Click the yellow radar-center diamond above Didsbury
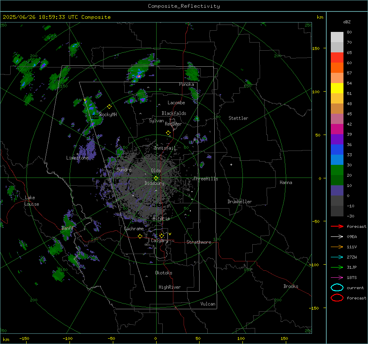This screenshot has height=344, width=368. [x=156, y=178]
